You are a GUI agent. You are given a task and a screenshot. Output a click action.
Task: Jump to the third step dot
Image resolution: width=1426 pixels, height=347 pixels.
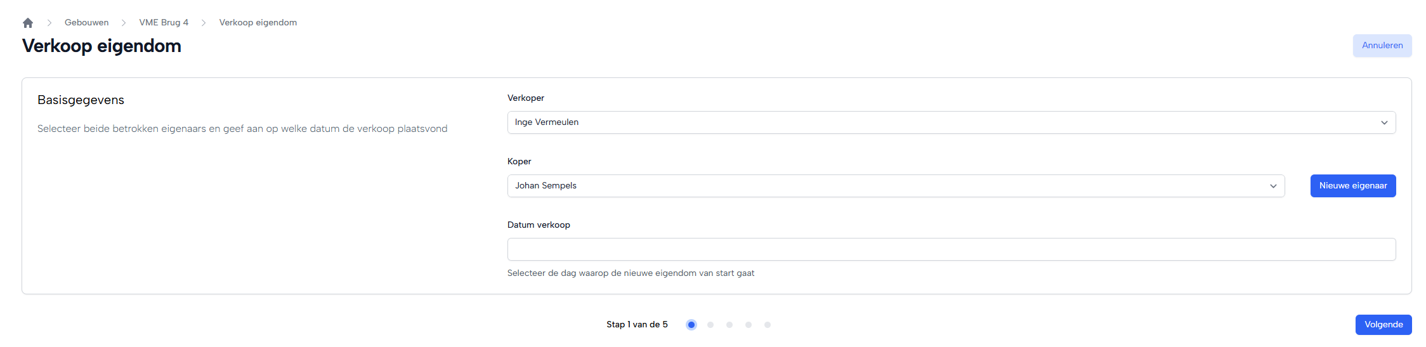[729, 325]
